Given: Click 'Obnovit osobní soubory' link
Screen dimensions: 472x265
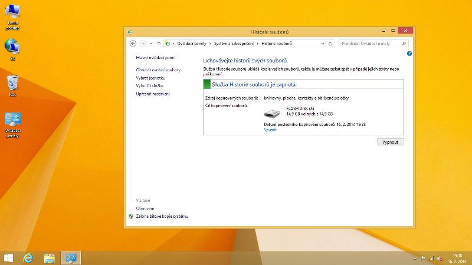Looking at the screenshot, I should [158, 69].
